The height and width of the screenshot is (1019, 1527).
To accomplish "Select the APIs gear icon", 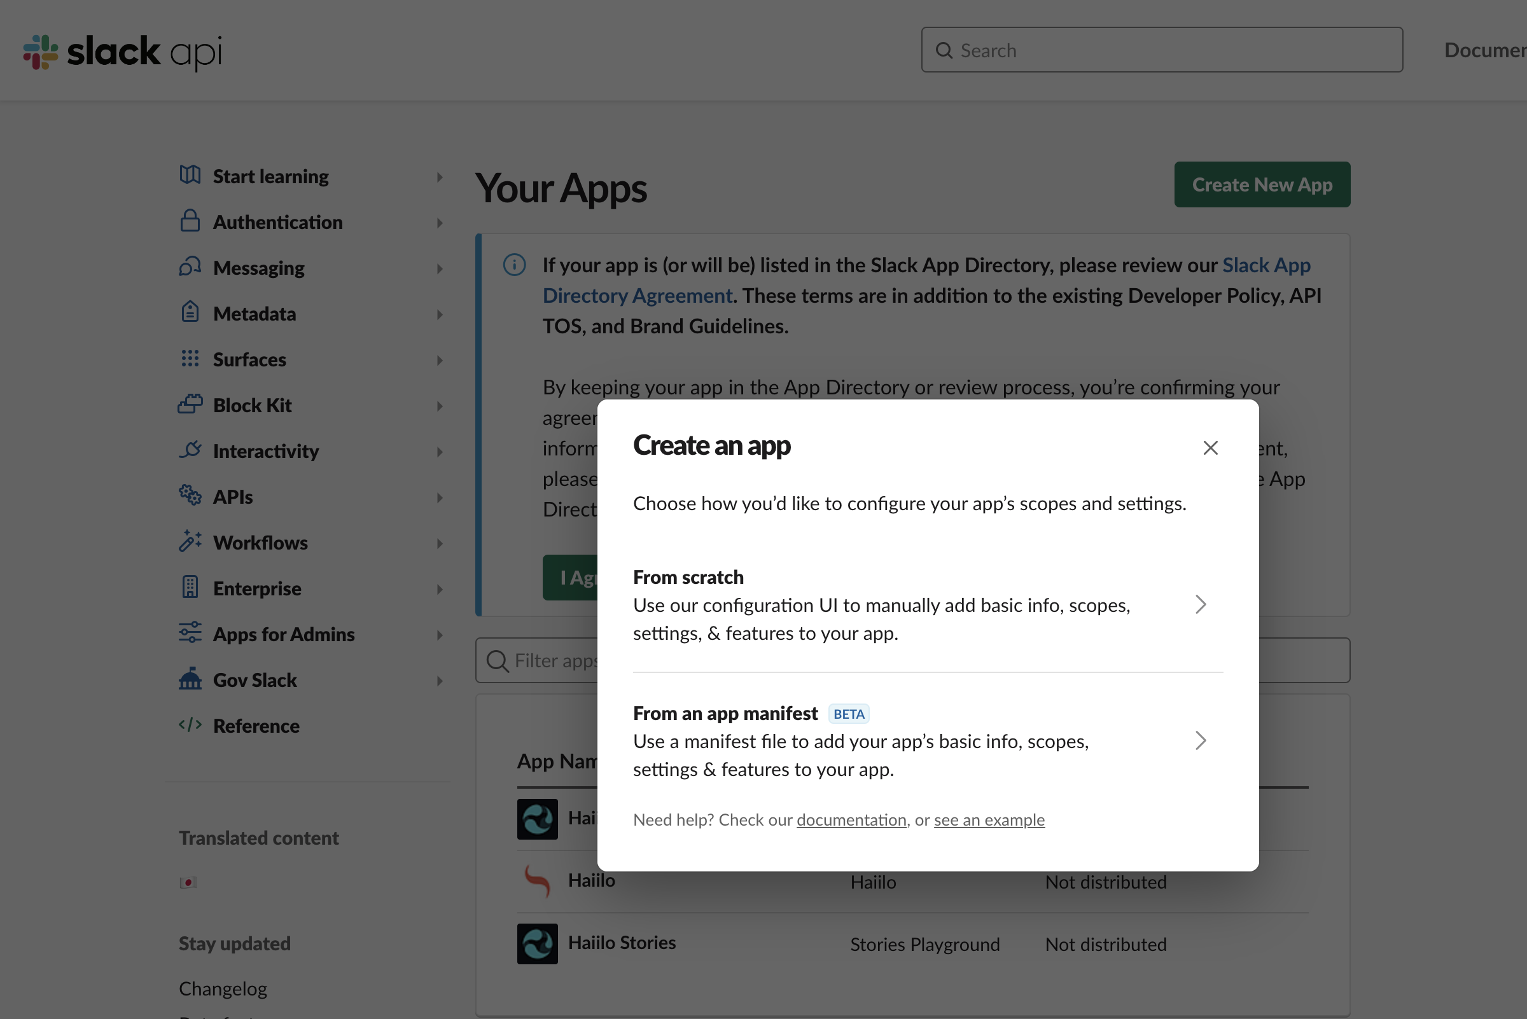I will [x=190, y=496].
